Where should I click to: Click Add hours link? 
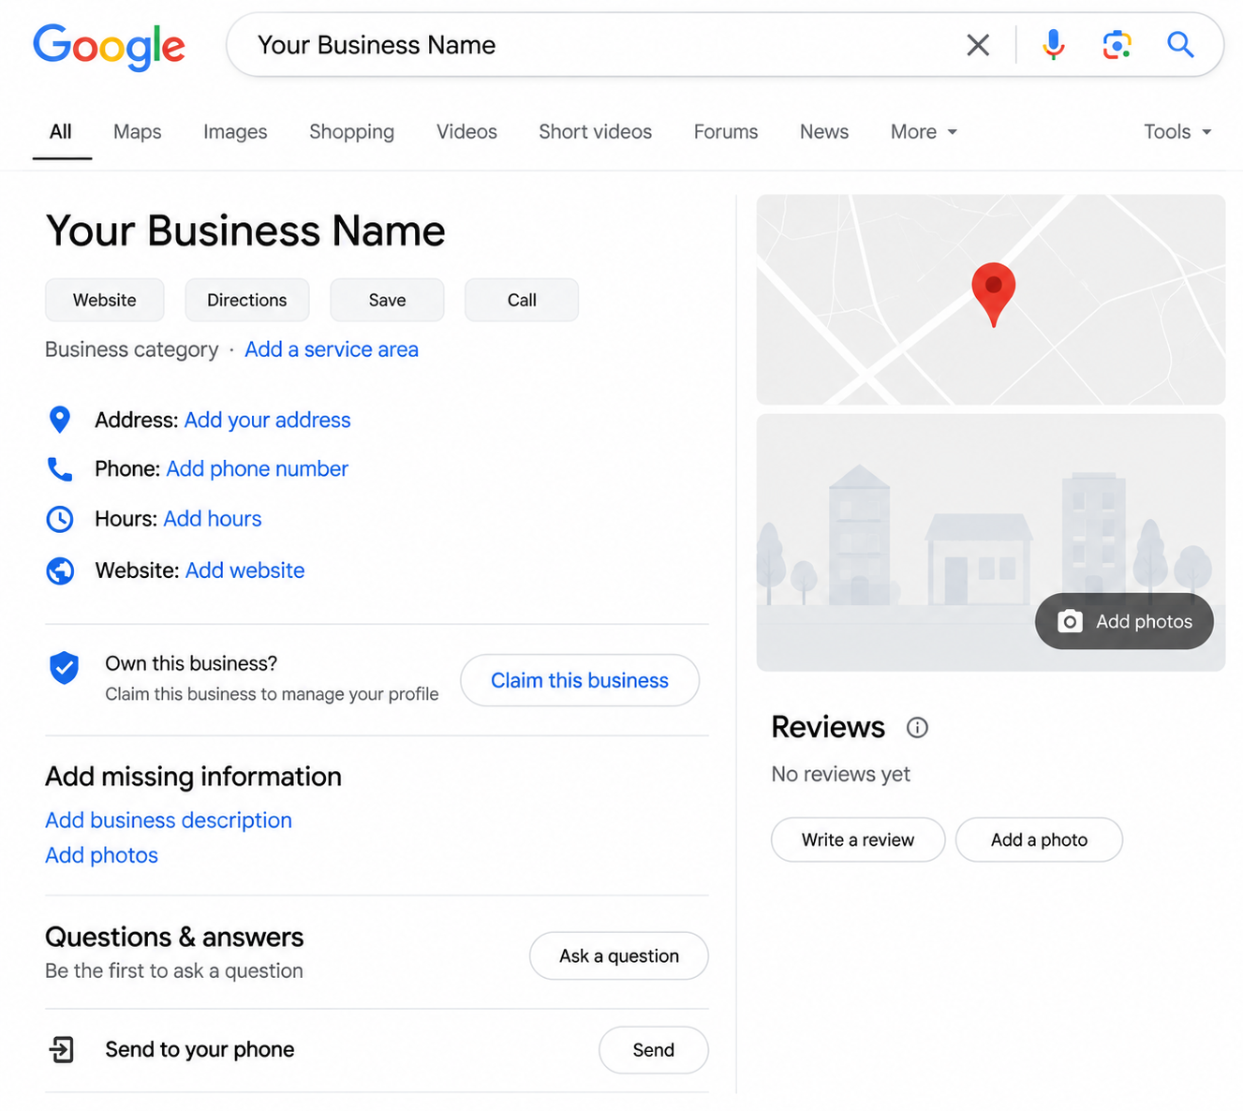213,519
